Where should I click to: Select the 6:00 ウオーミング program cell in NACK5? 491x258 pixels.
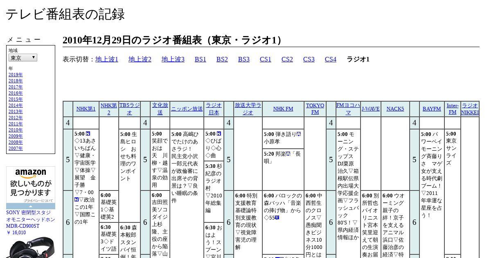click(395, 224)
